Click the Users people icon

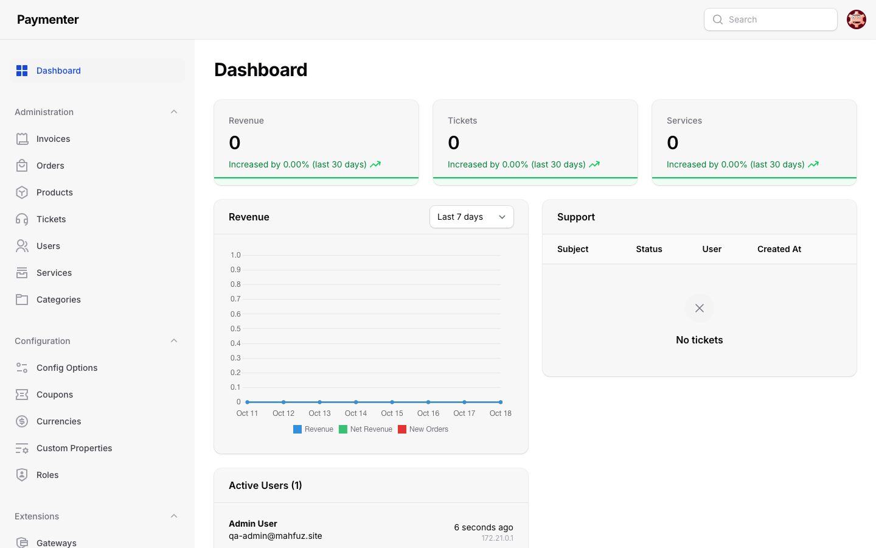click(22, 246)
